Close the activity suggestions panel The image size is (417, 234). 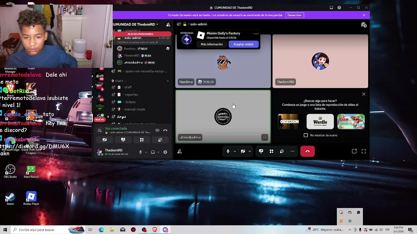pos(364,94)
